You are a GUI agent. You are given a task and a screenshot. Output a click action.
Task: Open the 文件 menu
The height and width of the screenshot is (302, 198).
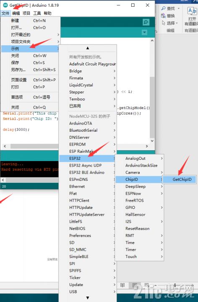[x=5, y=13]
